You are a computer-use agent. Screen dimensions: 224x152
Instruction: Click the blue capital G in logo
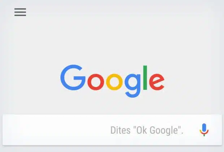click(x=73, y=77)
